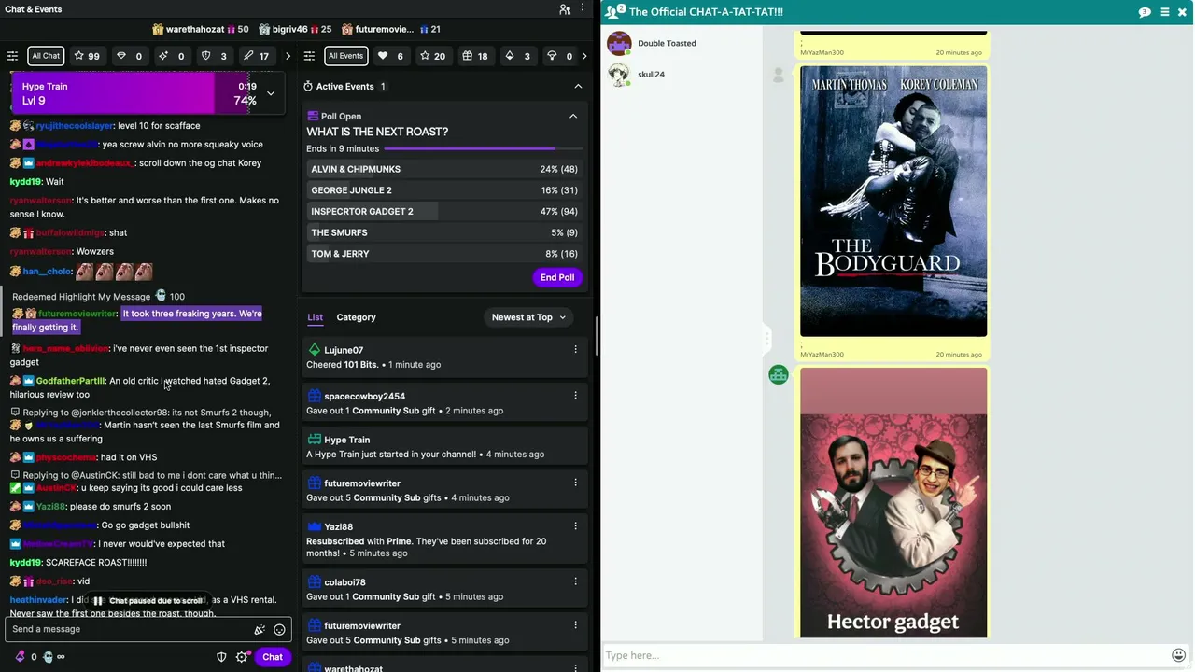Click the purple Chat send button
Screen dimensions: 1195x672
pyautogui.click(x=273, y=657)
